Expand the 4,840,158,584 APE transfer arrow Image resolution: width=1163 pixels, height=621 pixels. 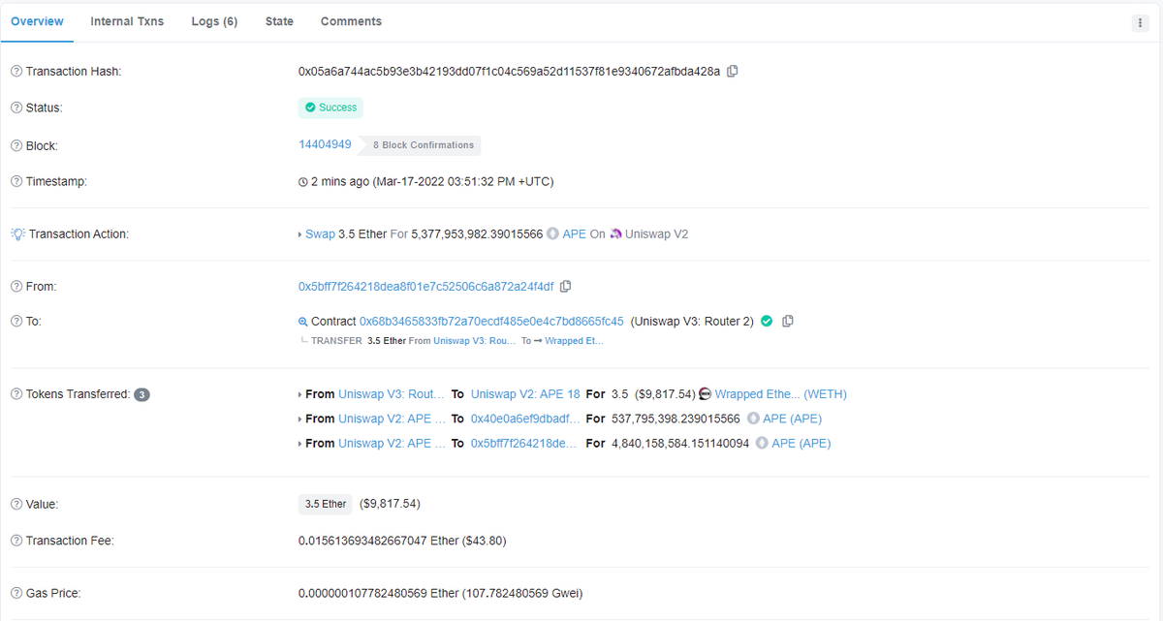click(300, 444)
